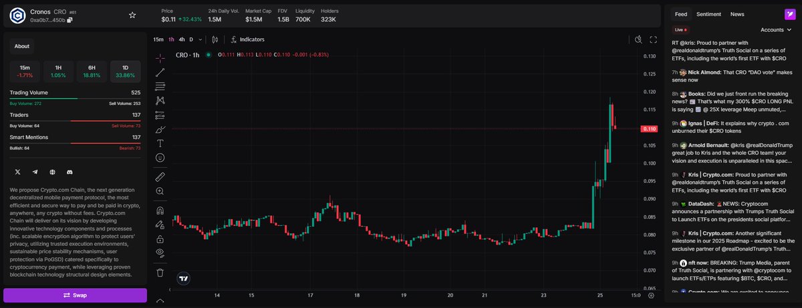The height and width of the screenshot is (308, 802).
Task: Open the Fibonacci retracement tools
Action: [160, 86]
